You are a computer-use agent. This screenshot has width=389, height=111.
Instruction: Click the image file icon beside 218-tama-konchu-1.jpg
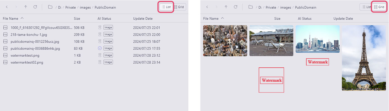tap(5, 34)
